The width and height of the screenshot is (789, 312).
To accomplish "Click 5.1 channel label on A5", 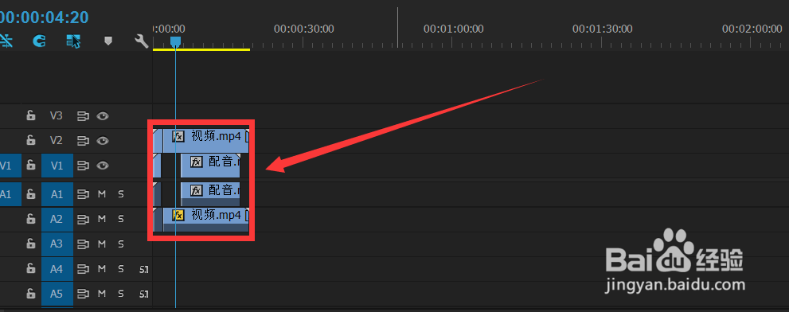I will point(144,294).
